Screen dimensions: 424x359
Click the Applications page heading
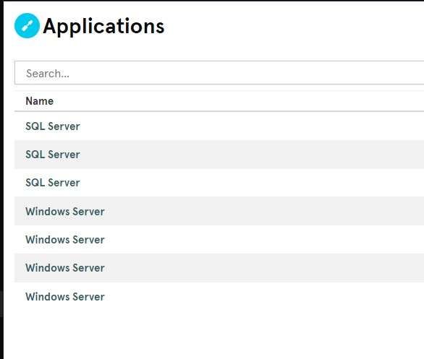point(103,27)
